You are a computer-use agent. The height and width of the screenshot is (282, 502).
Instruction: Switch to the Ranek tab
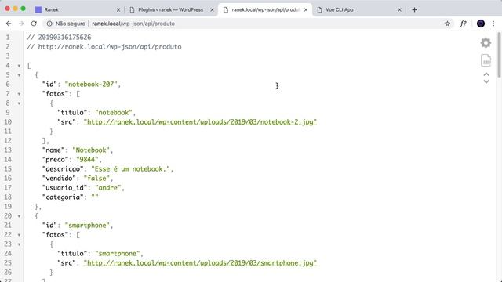click(77, 10)
